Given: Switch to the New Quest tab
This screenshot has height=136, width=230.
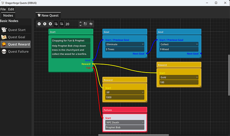Looking at the screenshot, I should coord(48,15).
